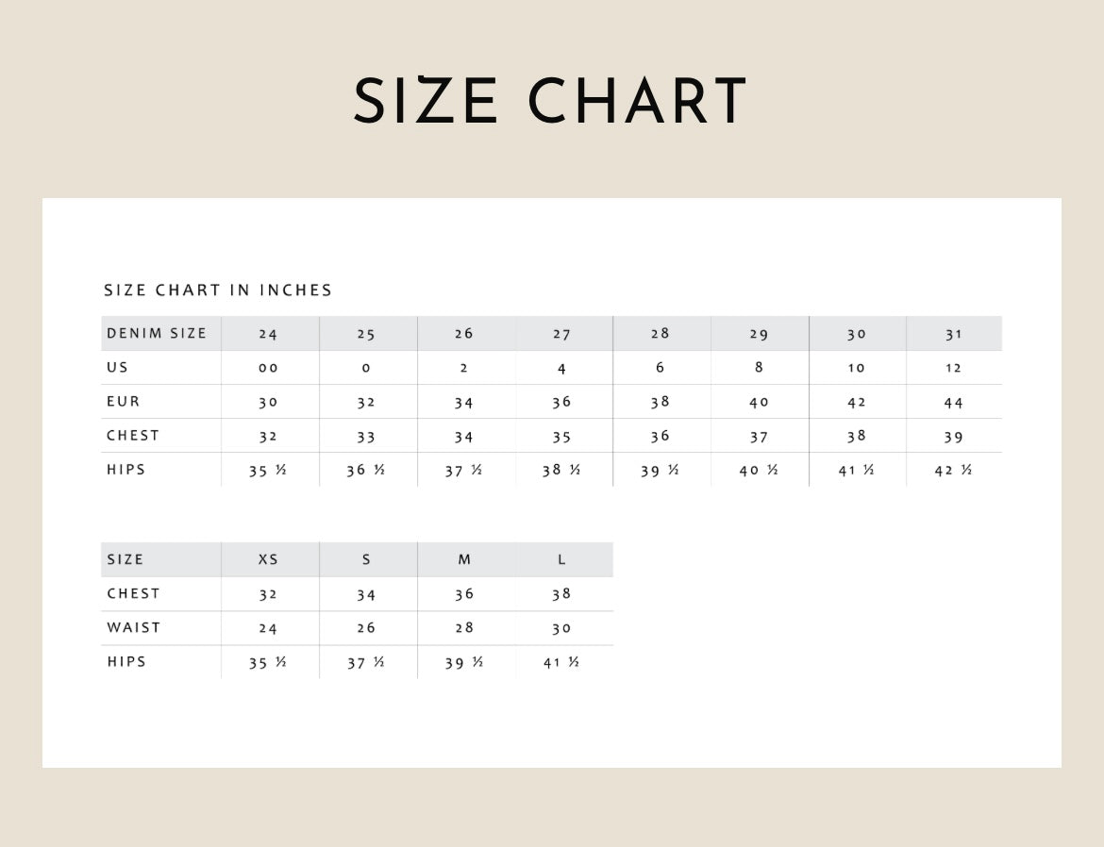Click the WAIST row label
Image resolution: width=1104 pixels, height=847 pixels.
134,627
